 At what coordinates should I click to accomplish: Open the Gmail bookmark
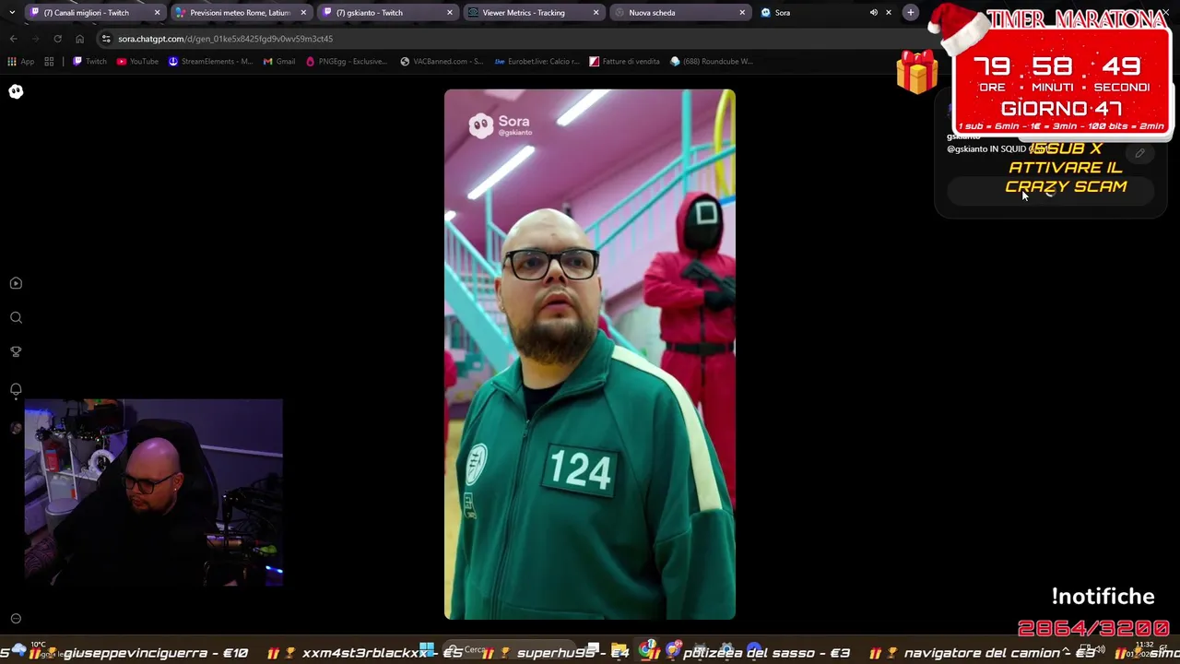279,62
